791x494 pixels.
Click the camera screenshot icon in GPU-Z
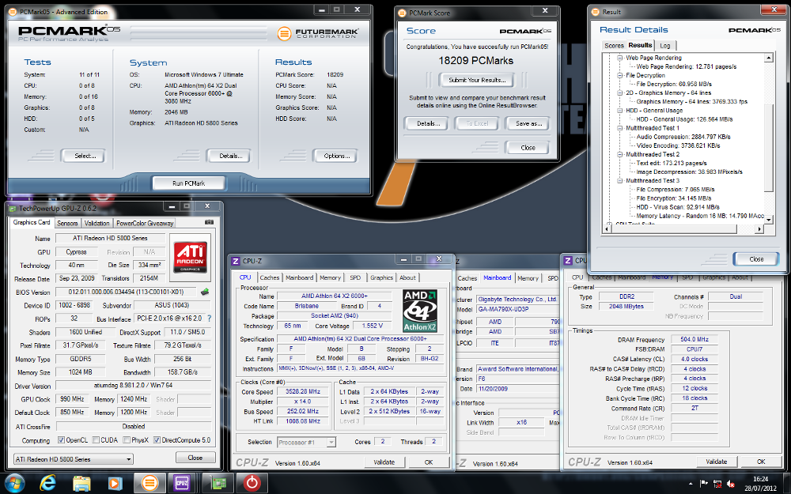(210, 222)
